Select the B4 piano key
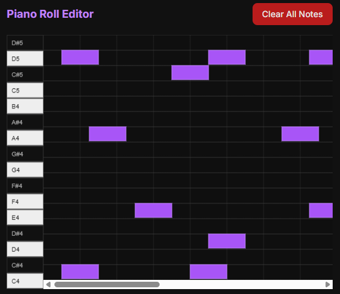The height and width of the screenshot is (294, 340). (x=25, y=106)
